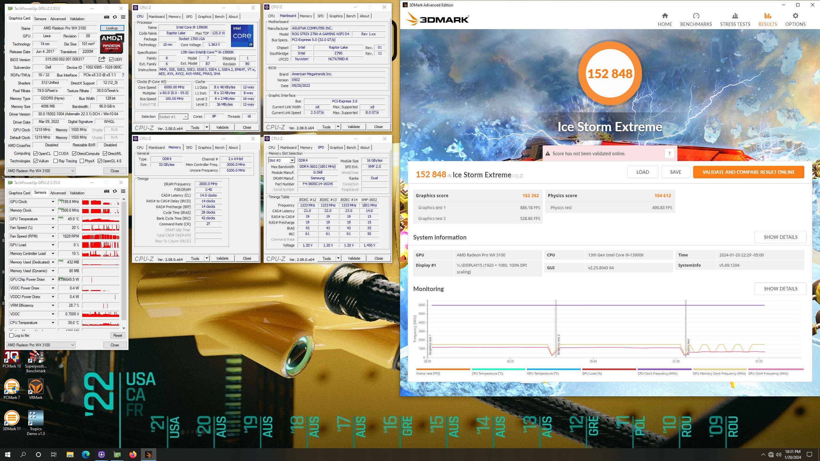820x461 pixels.
Task: Click the 3DMark taskbar icon
Action: [148, 454]
